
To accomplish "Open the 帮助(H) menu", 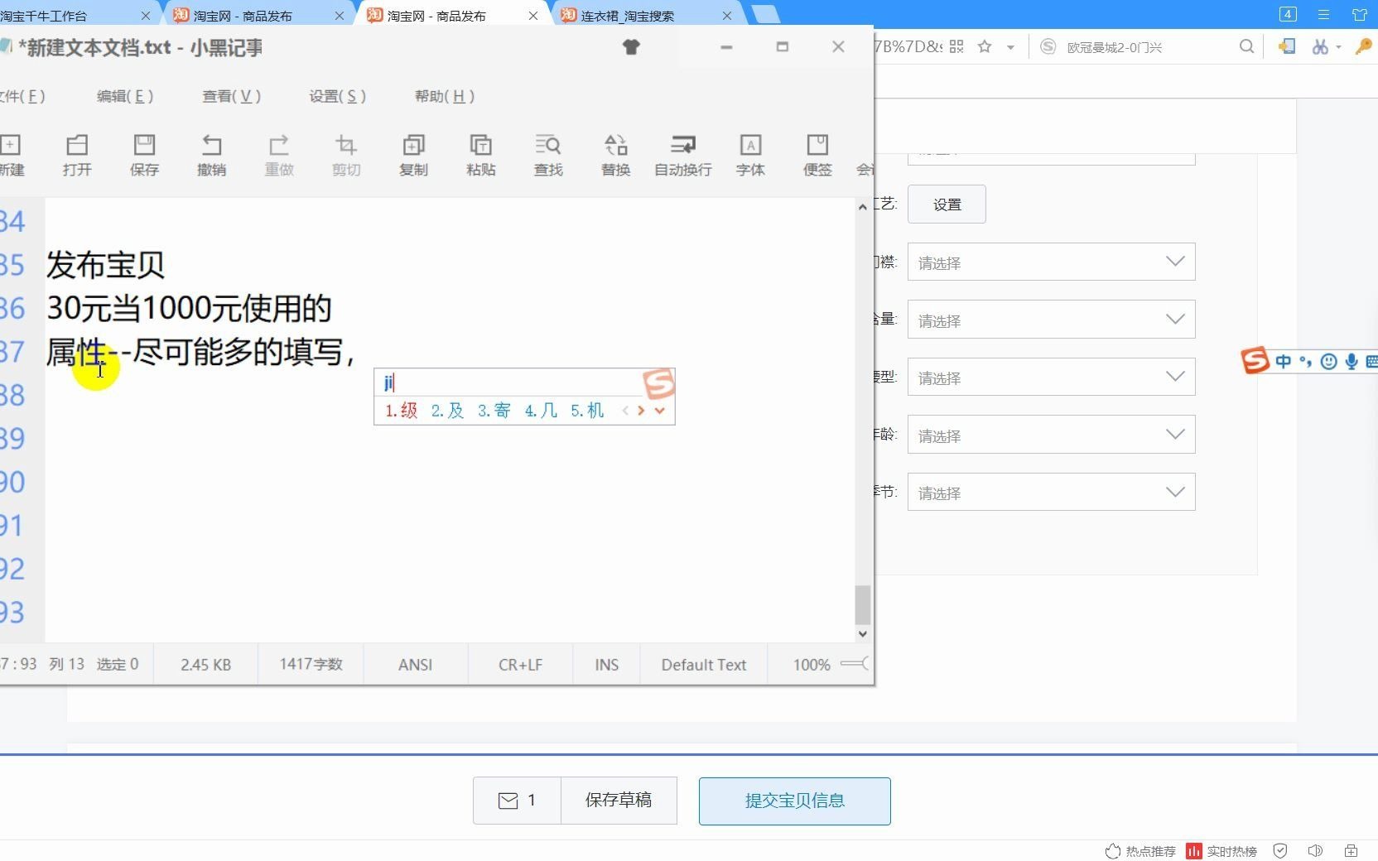I will coord(445,96).
